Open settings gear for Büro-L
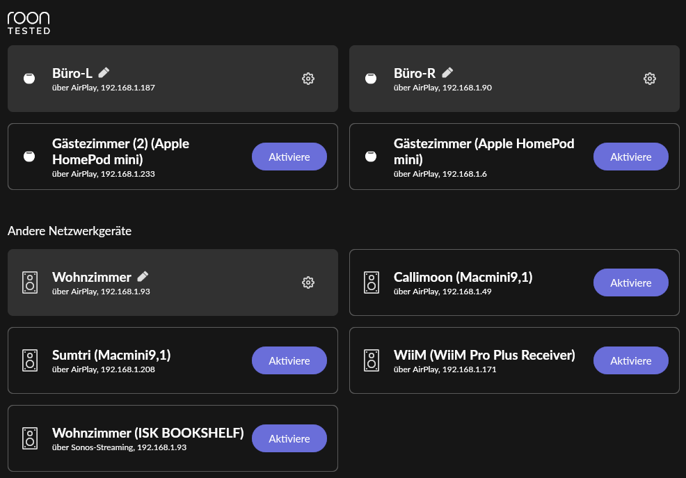This screenshot has width=686, height=478. tap(308, 79)
